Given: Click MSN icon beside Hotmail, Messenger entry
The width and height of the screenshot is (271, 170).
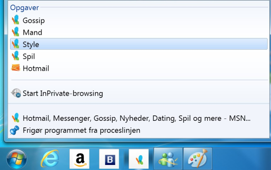Looking at the screenshot, I should (16, 118).
